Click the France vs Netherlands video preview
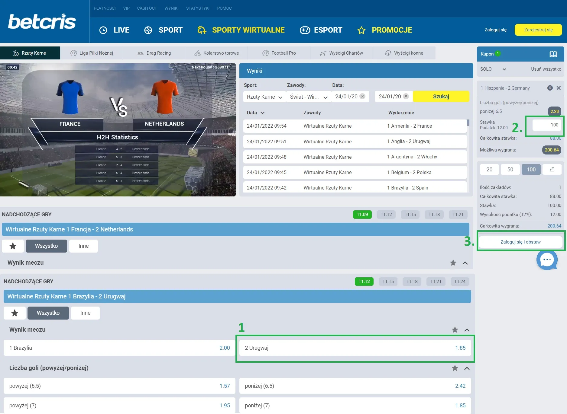 point(118,130)
